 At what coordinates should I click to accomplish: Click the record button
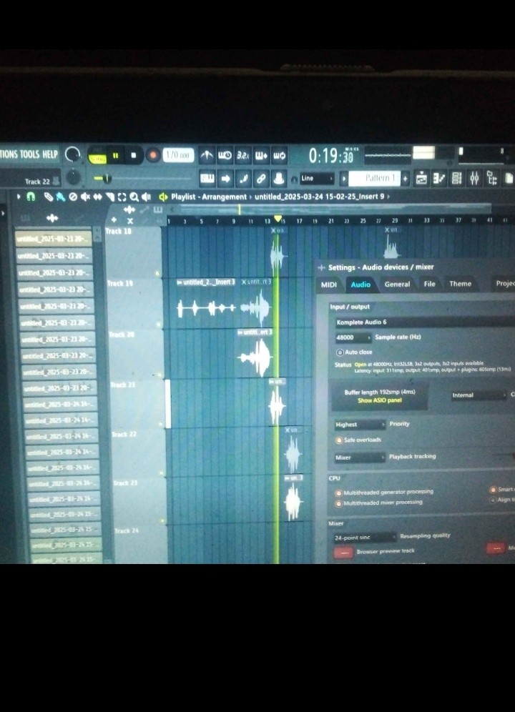[153, 155]
